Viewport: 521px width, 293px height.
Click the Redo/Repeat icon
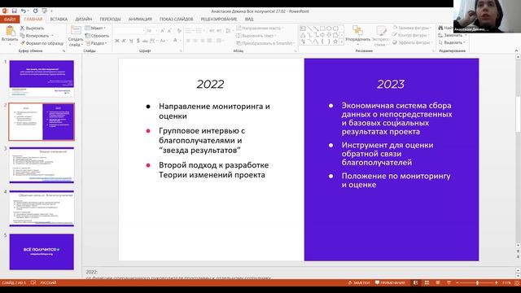pyautogui.click(x=36, y=11)
